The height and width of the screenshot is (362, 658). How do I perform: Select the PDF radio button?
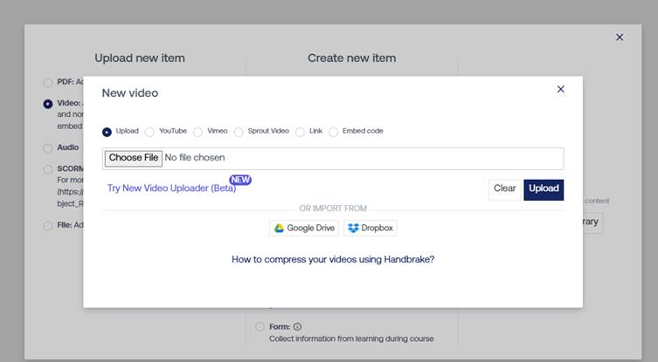[48, 83]
